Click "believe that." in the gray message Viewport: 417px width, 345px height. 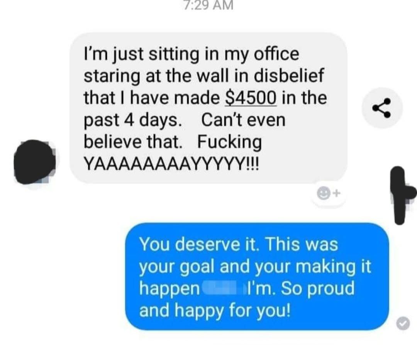click(x=133, y=142)
